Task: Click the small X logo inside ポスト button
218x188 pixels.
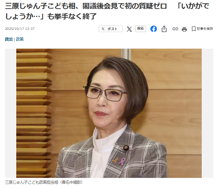Action: click(x=103, y=29)
